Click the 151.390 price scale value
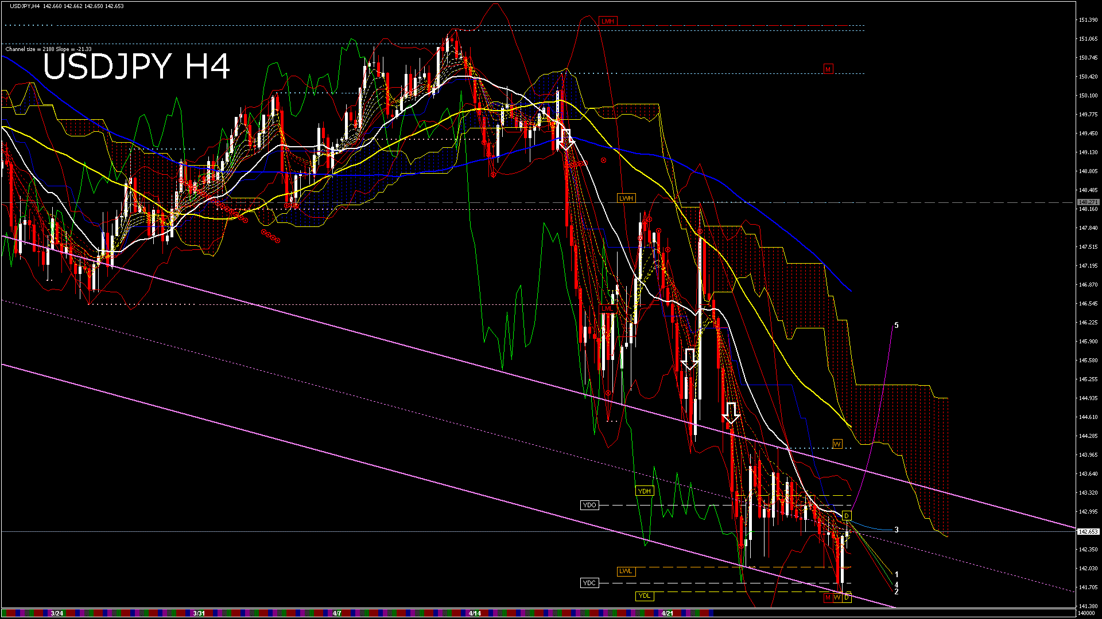The width and height of the screenshot is (1102, 619). (x=1088, y=20)
